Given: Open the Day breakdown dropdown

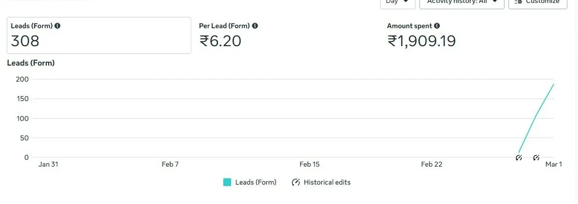Looking at the screenshot, I should tap(397, 2).
